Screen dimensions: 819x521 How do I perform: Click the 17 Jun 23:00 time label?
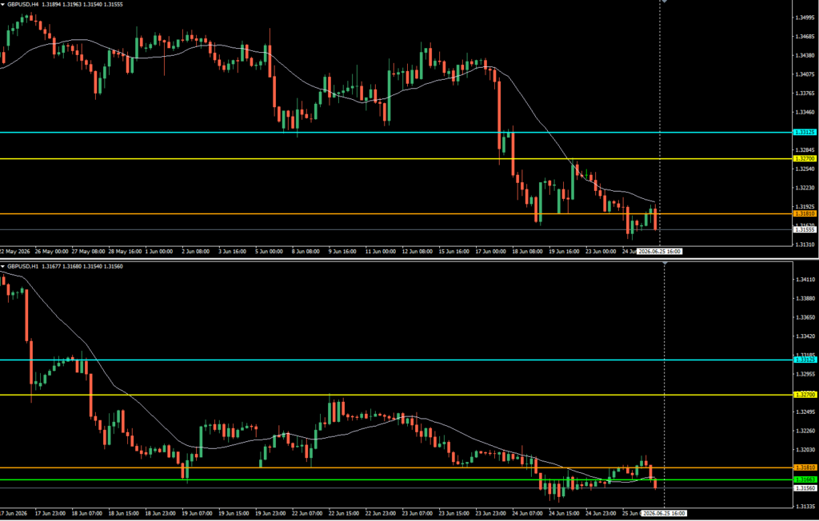(50, 514)
